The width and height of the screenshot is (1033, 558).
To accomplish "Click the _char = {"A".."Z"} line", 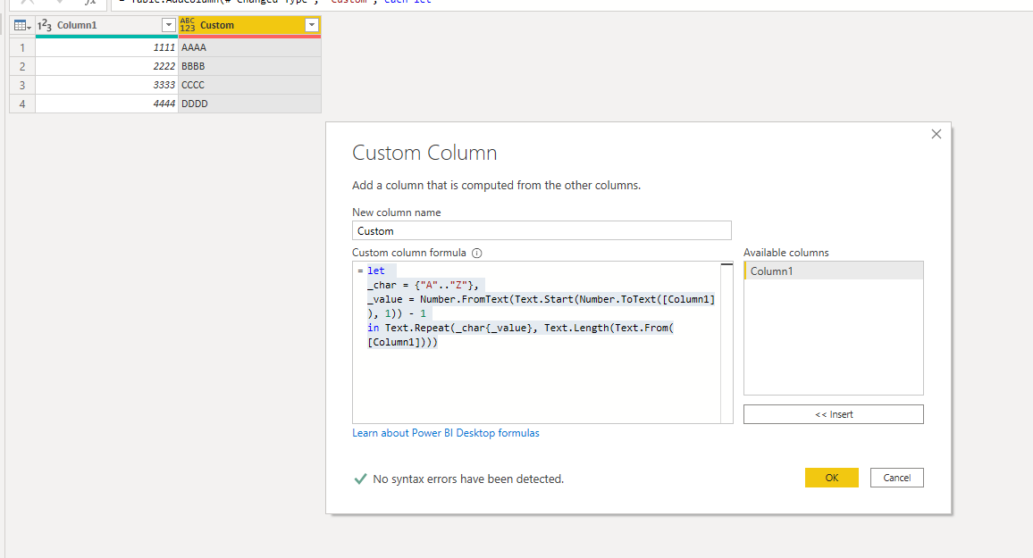I will pos(423,285).
